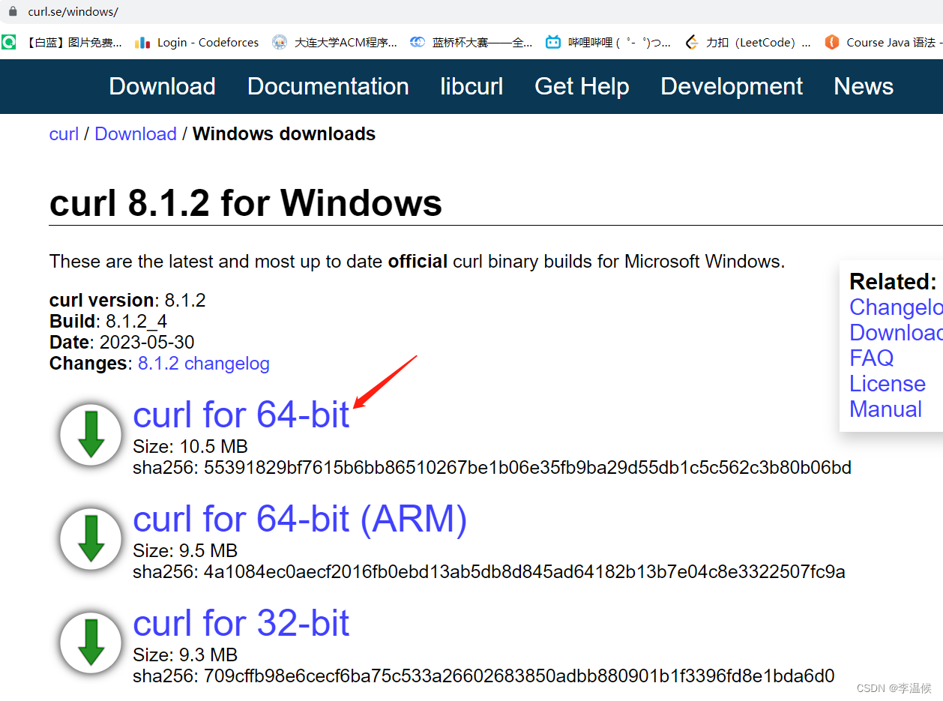Click the padlock icon beside curl.se address
Image resolution: width=943 pixels, height=701 pixels.
[x=12, y=12]
